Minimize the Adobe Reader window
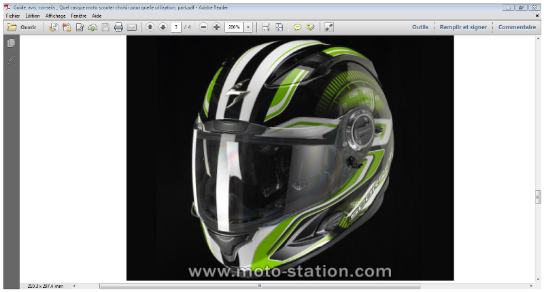Screen dimensions: 544x292 point(508,7)
